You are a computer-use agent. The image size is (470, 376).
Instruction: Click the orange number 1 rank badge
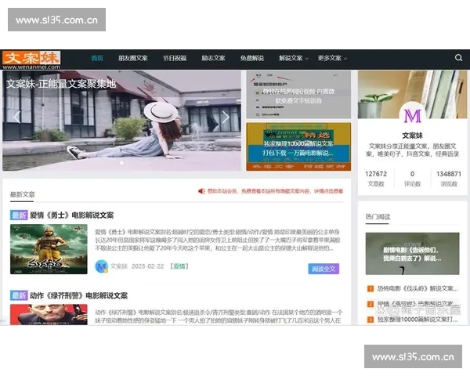click(x=370, y=288)
